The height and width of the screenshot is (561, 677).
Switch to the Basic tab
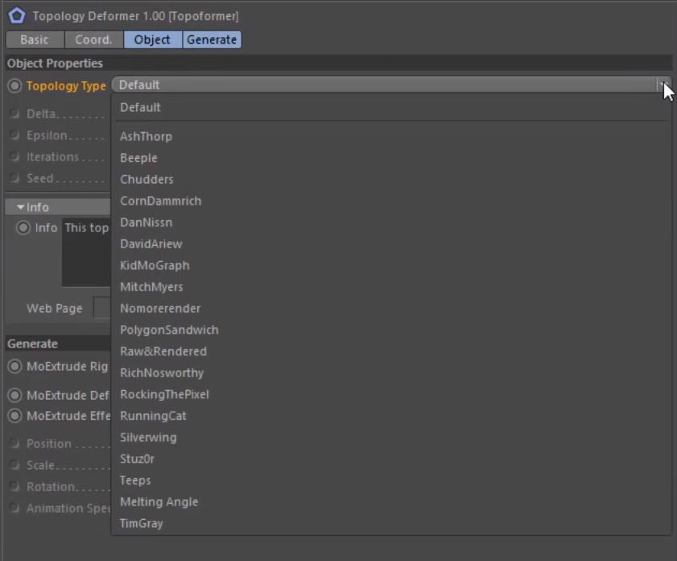(x=34, y=39)
